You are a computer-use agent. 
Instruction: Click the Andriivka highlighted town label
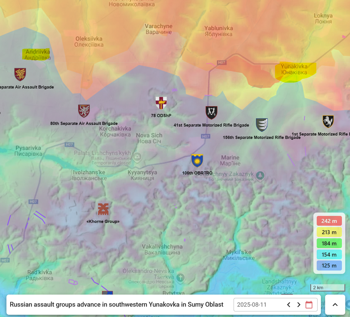[x=38, y=55]
